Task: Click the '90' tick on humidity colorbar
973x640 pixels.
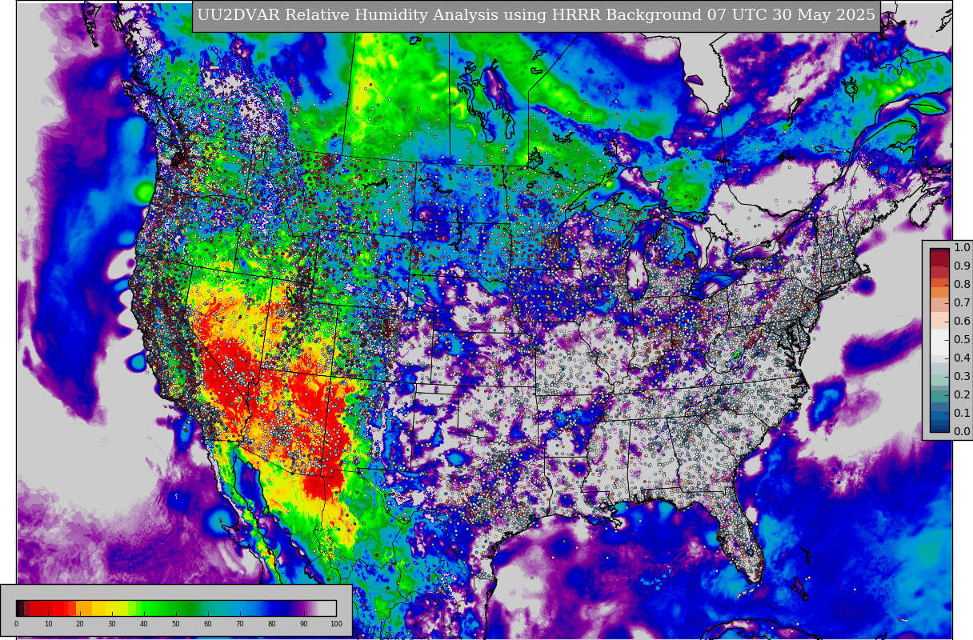Action: pos(304,624)
